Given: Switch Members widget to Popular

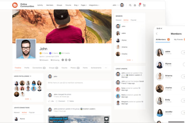Looking at the screenshot, I should (134, 20).
